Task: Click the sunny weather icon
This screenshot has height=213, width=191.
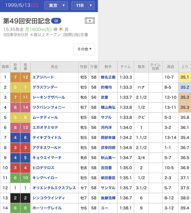Action: coord(61,29)
